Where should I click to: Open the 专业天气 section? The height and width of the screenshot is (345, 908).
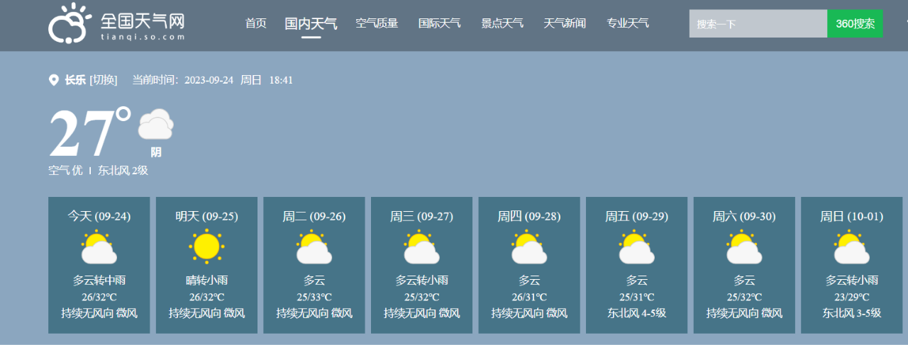[628, 23]
